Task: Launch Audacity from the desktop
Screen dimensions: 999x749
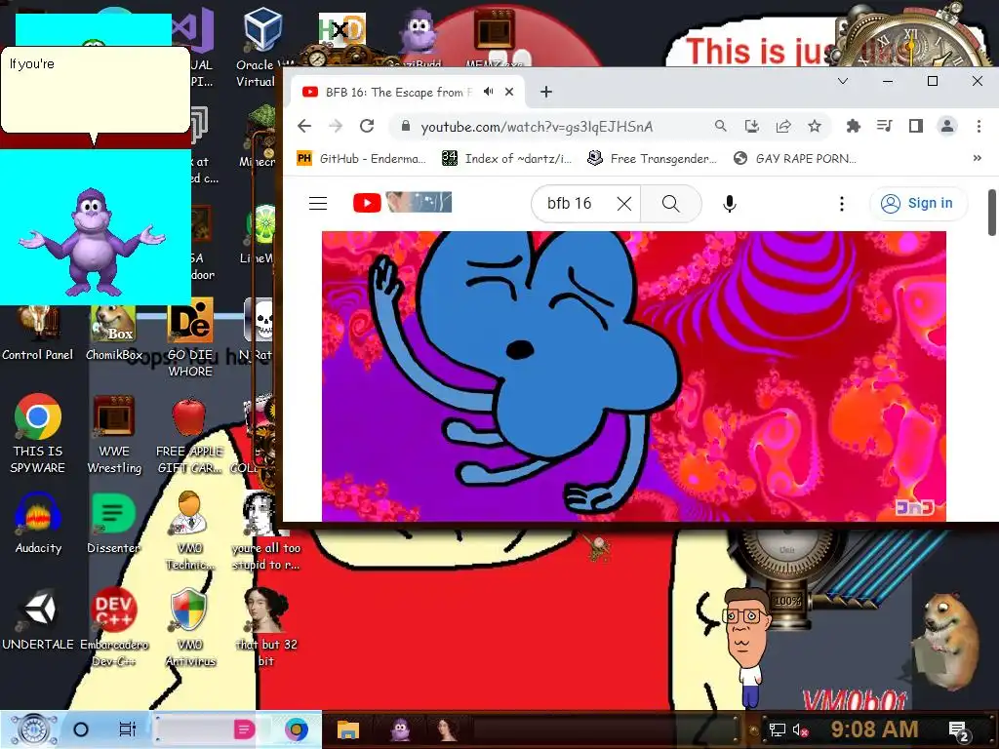Action: coord(38,523)
